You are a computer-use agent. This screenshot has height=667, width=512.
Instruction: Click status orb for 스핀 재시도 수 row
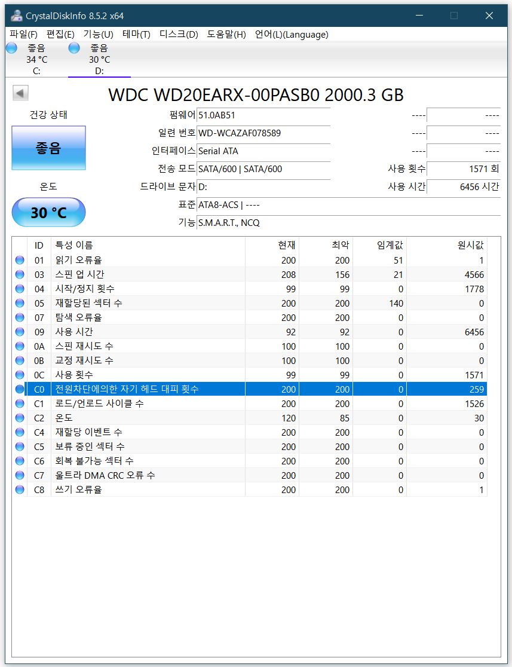click(20, 346)
